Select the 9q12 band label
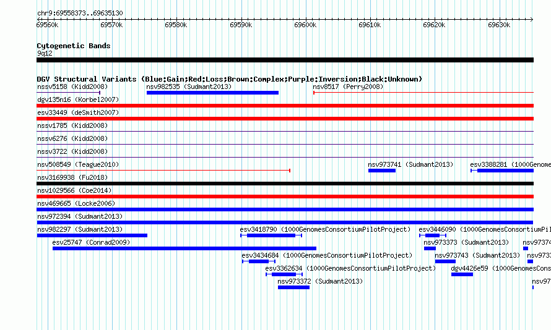Viewport: 551px width, 330px height. (45, 53)
